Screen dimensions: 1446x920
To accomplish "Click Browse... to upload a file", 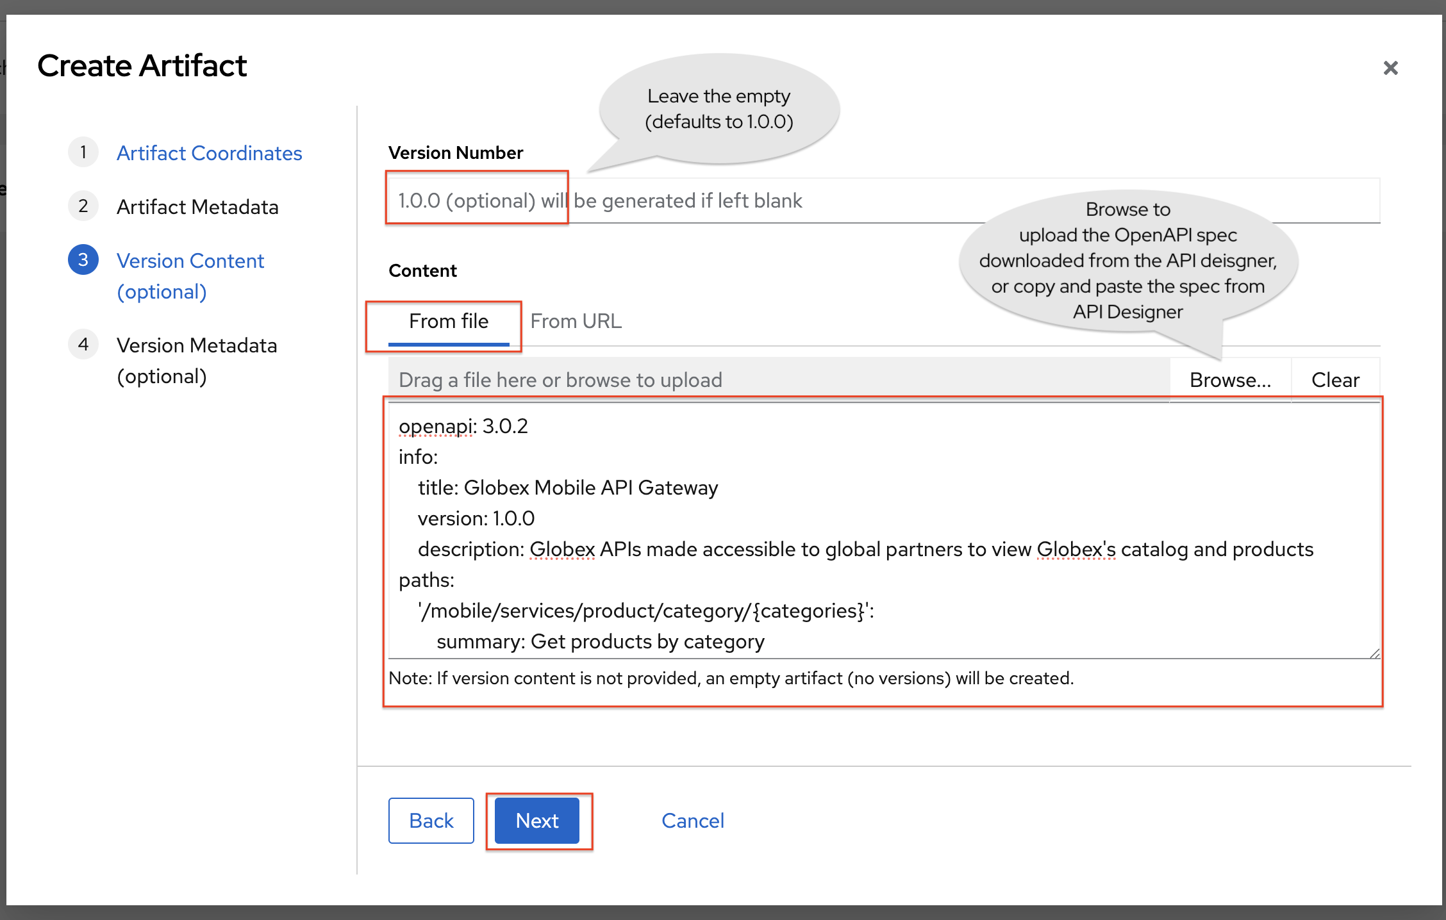I will [x=1230, y=380].
